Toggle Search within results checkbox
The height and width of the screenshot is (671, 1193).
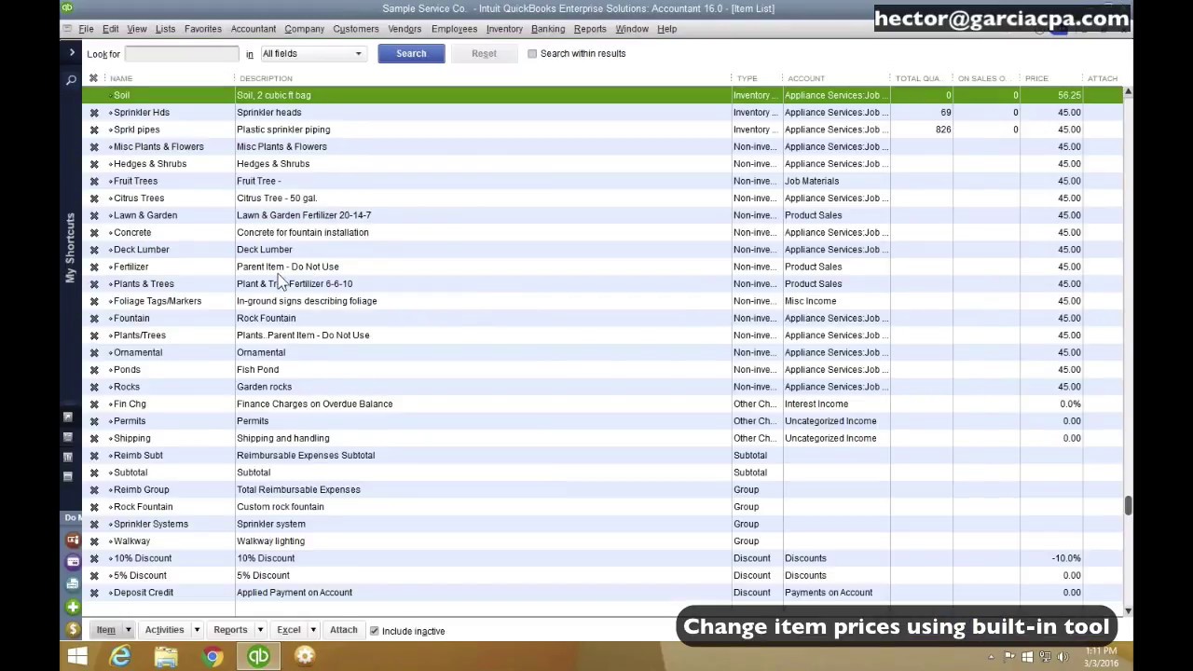tap(532, 54)
